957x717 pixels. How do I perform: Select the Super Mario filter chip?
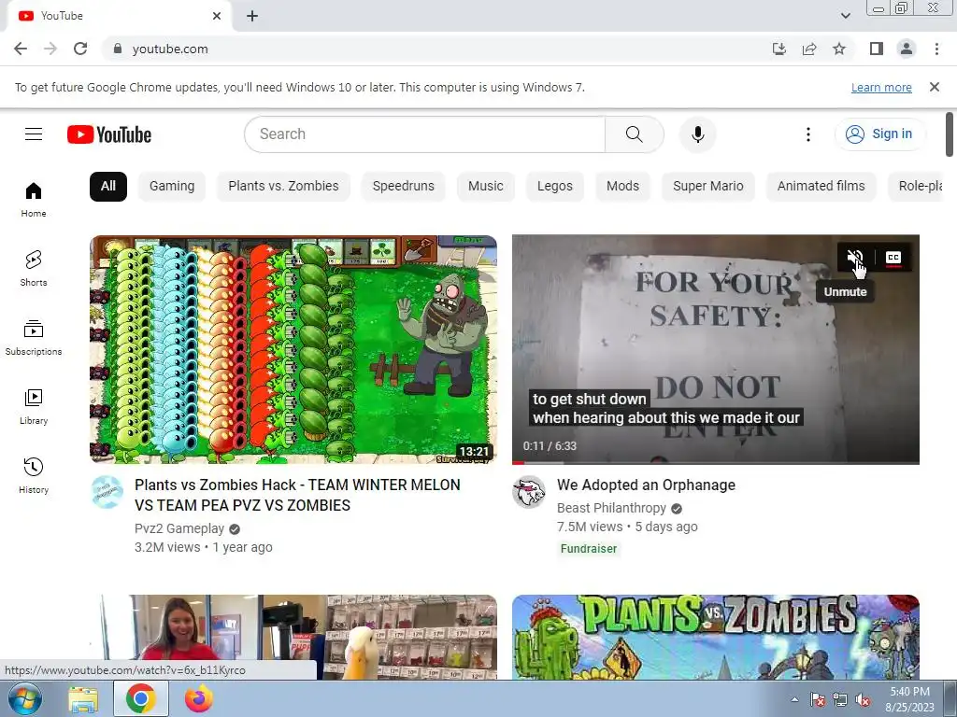pyautogui.click(x=708, y=187)
